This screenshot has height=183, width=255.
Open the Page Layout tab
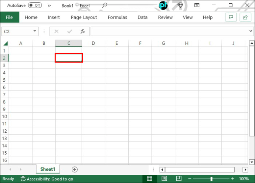click(84, 17)
